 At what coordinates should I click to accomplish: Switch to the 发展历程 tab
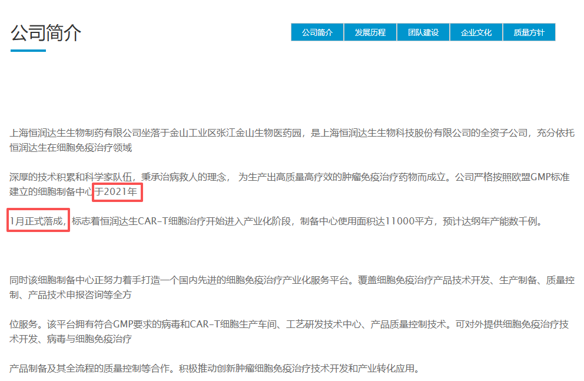tap(370, 32)
